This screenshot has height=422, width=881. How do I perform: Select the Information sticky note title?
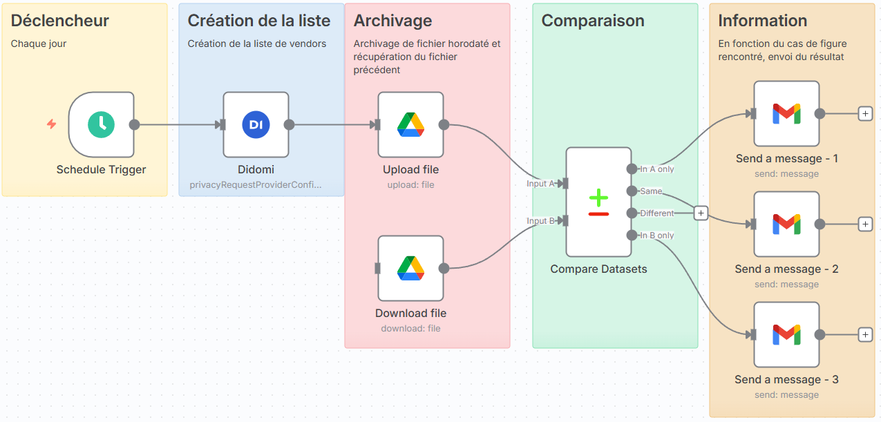pos(763,21)
